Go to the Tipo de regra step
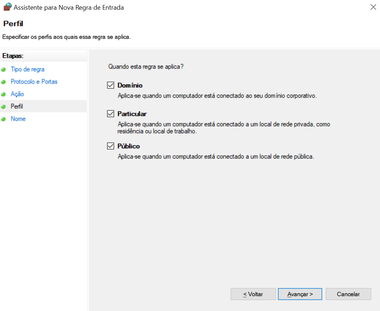This screenshot has height=311, width=380. click(28, 69)
